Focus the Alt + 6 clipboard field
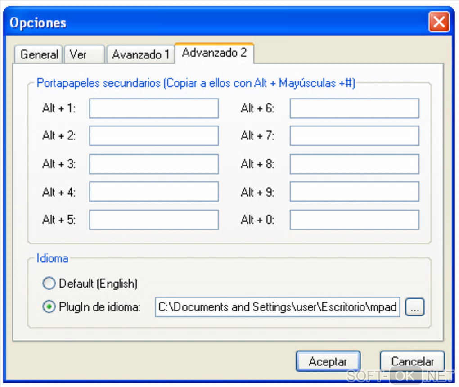Screen dimensions: 459x387 click(x=354, y=109)
